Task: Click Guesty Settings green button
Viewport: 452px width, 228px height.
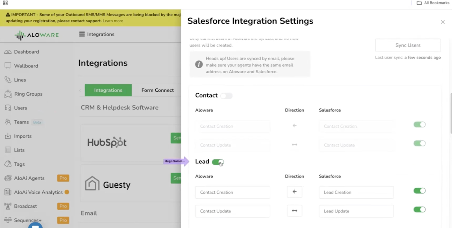Action: [176, 178]
